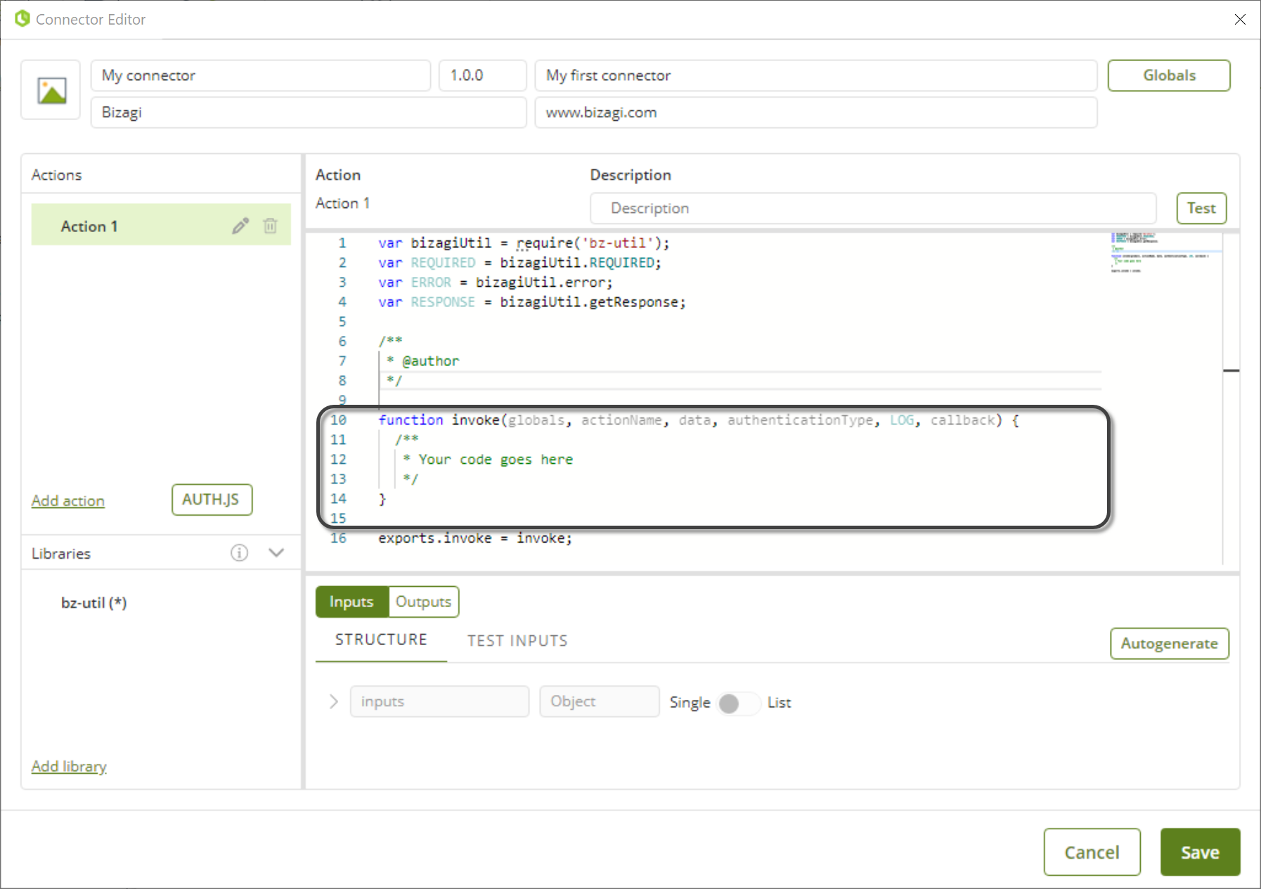Edit the version 1.0.0 field

tap(483, 75)
